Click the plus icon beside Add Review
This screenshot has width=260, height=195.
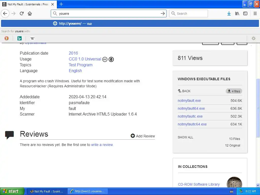[133, 136]
